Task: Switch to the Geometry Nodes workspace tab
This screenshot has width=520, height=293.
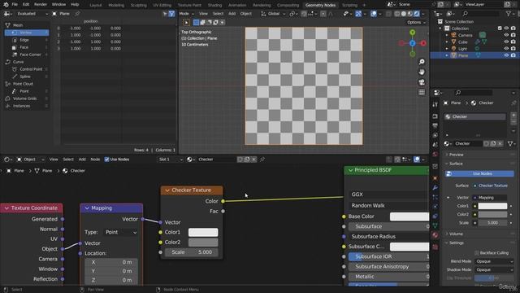Action: tap(320, 5)
